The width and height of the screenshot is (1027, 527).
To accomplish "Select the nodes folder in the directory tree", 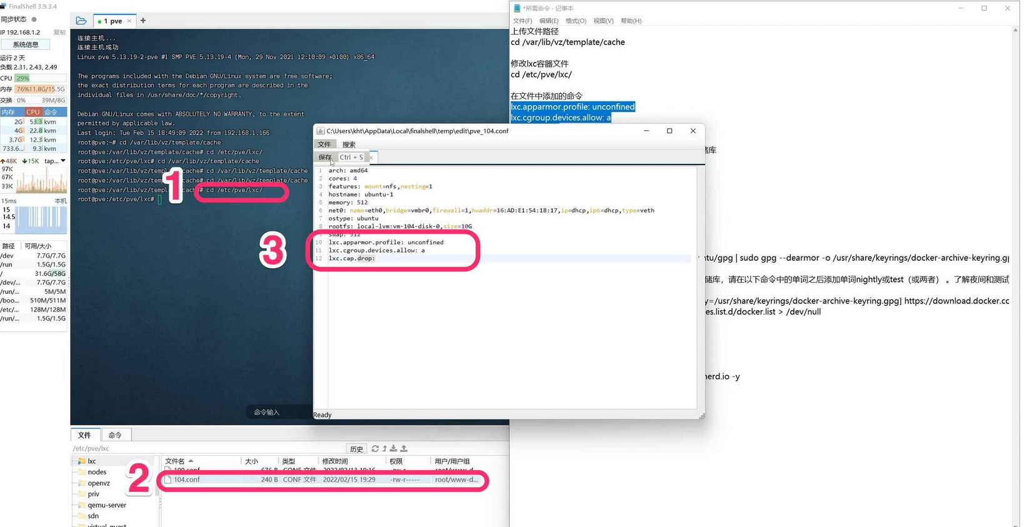I will (x=97, y=472).
